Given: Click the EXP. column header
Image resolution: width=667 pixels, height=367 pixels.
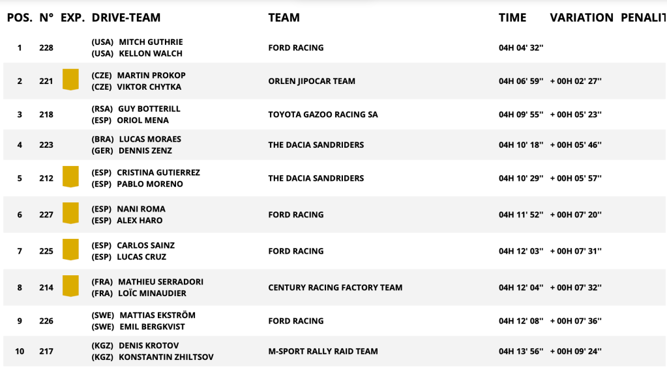Looking at the screenshot, I should point(73,18).
